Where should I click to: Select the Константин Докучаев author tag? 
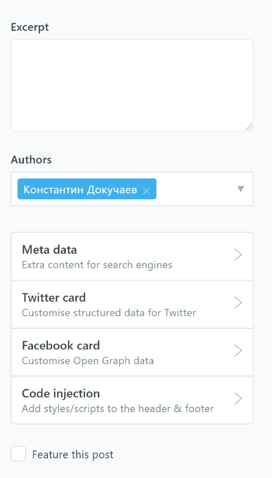tap(80, 190)
